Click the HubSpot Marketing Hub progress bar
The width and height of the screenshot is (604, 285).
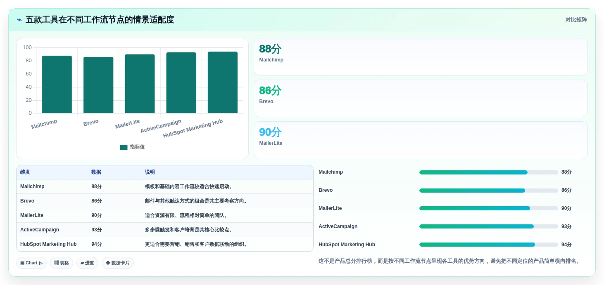pos(488,245)
